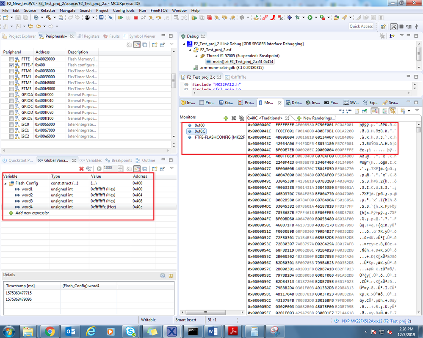
Task: Check the GPIOC peripheral checkbox
Action: [x=11, y=107]
